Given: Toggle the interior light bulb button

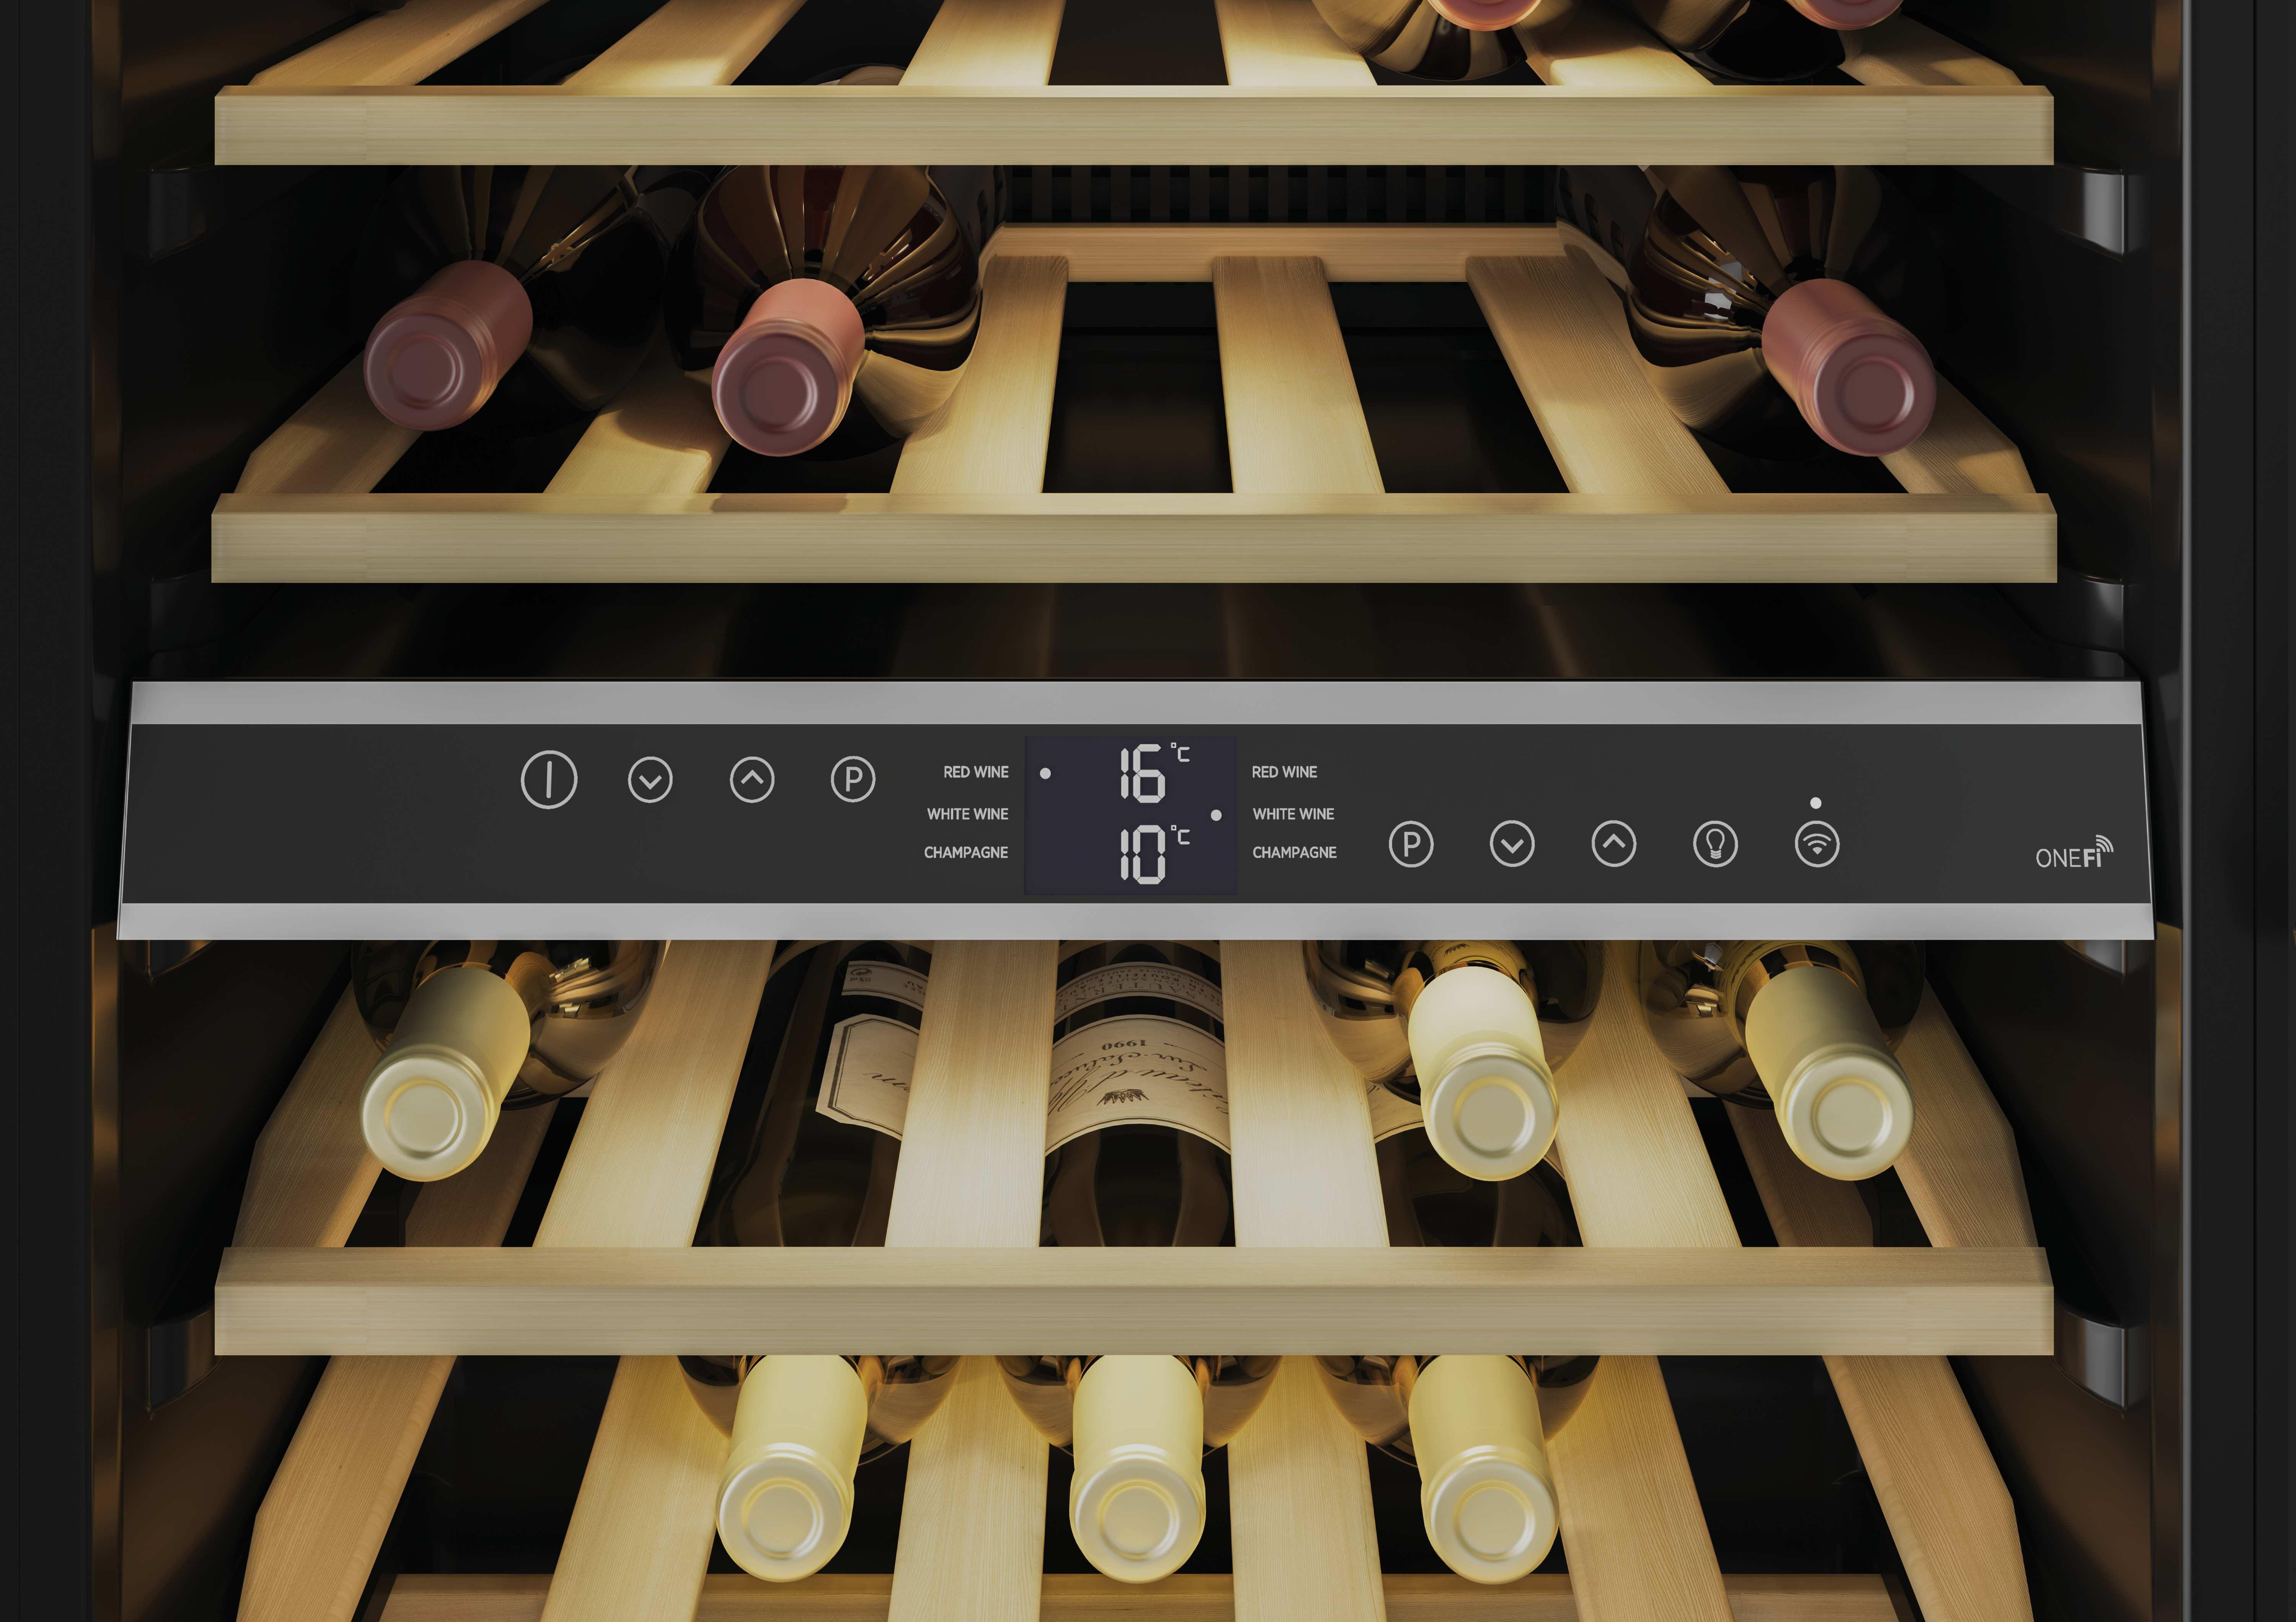Looking at the screenshot, I should [x=1715, y=845].
